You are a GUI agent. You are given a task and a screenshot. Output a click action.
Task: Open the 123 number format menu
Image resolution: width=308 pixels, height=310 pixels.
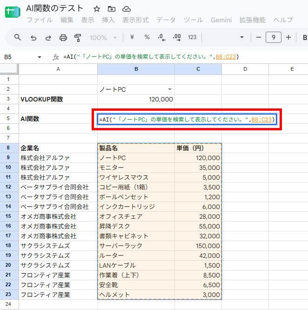192,37
